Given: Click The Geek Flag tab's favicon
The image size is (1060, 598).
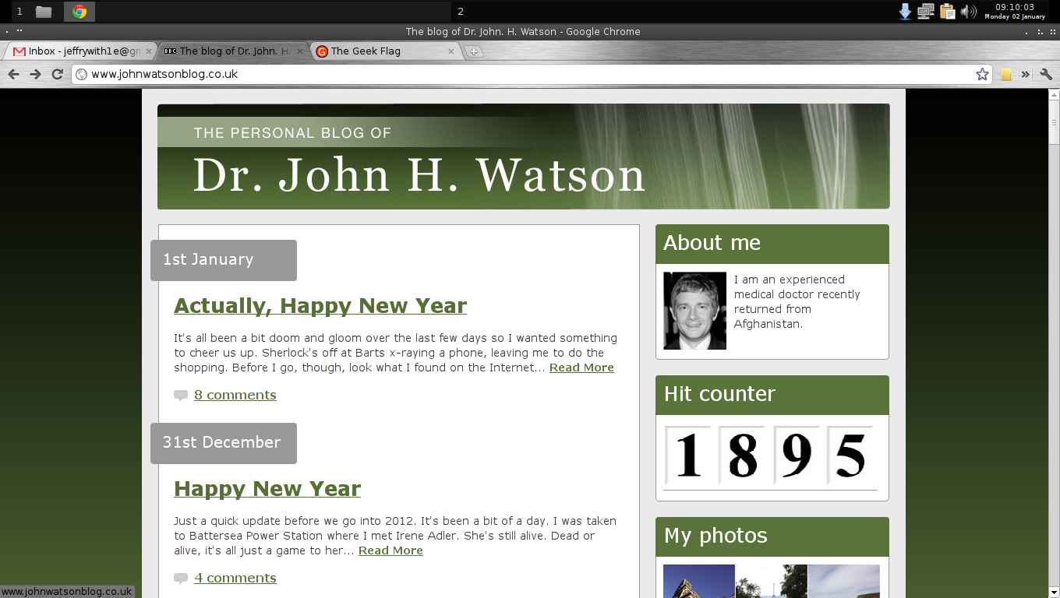Looking at the screenshot, I should (321, 51).
